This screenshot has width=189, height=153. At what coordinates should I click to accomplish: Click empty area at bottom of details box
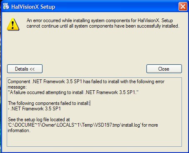tap(94, 140)
